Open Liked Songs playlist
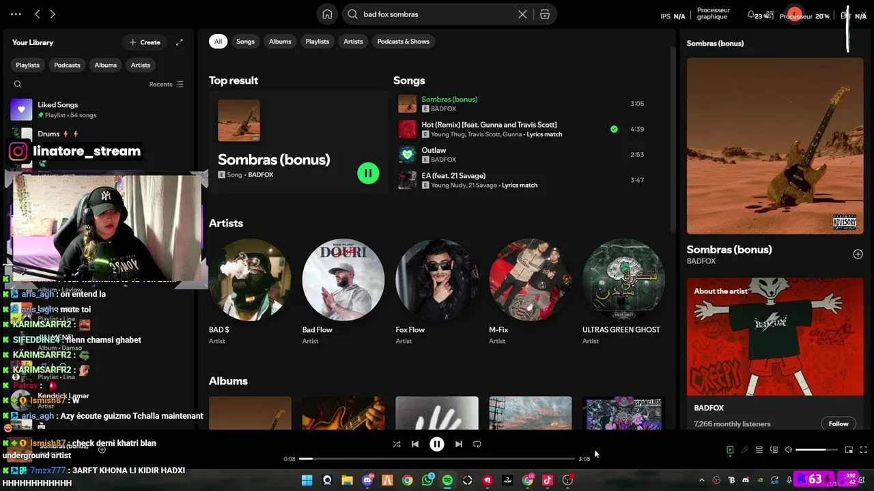The width and height of the screenshot is (874, 491). tap(99, 110)
